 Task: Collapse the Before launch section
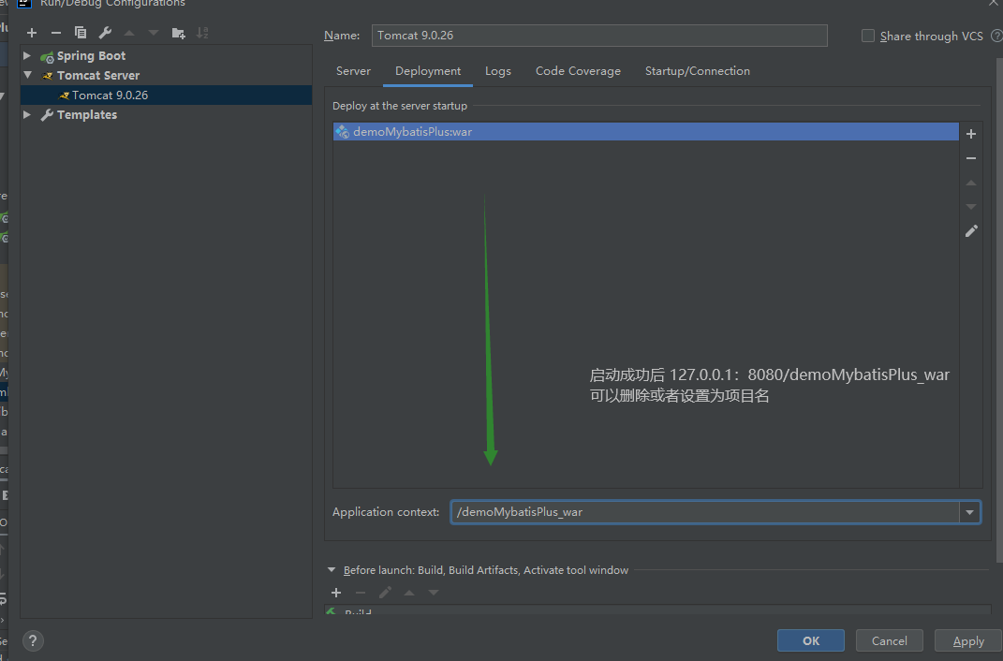[x=332, y=569]
